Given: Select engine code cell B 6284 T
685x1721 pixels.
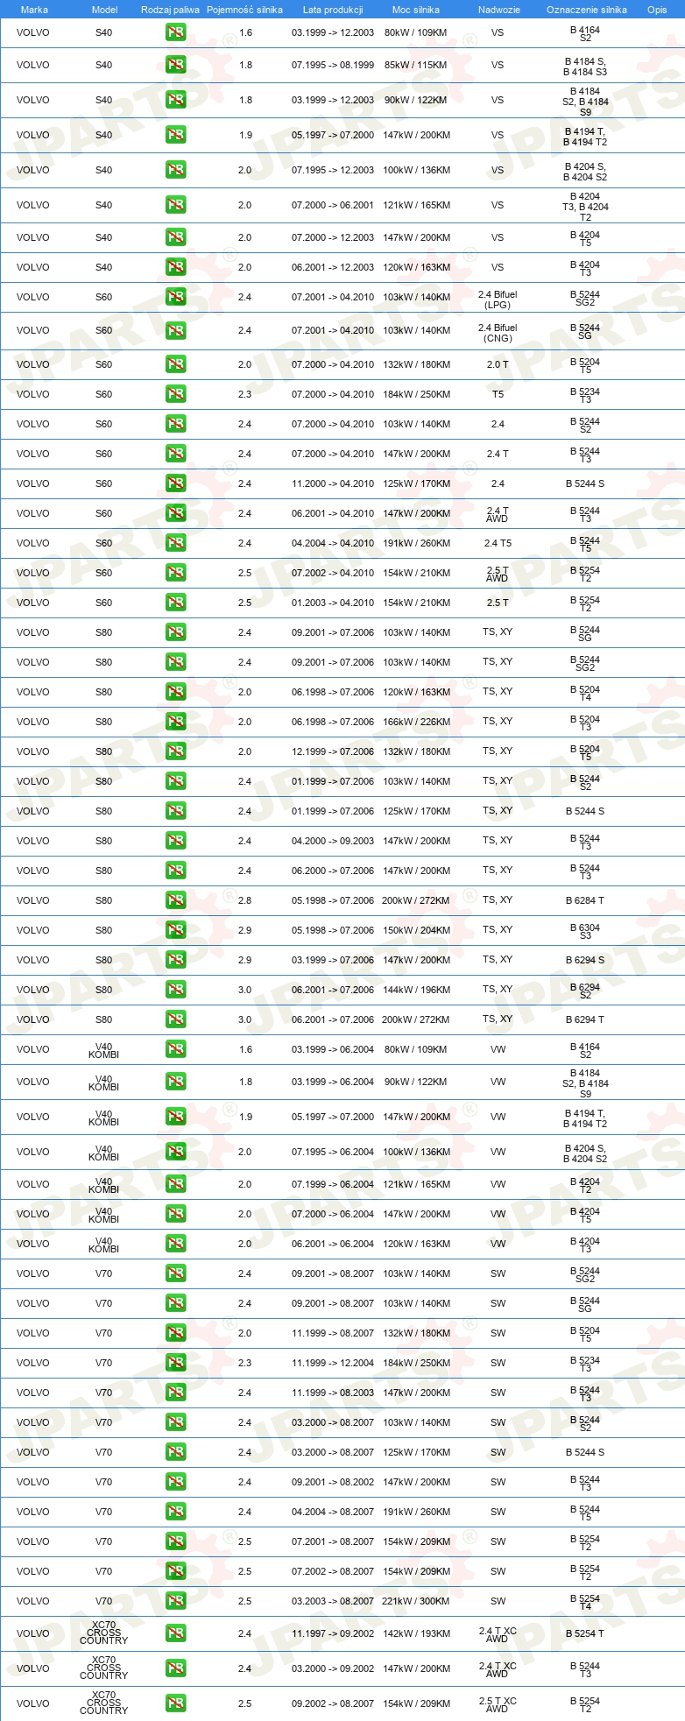Looking at the screenshot, I should (x=585, y=900).
